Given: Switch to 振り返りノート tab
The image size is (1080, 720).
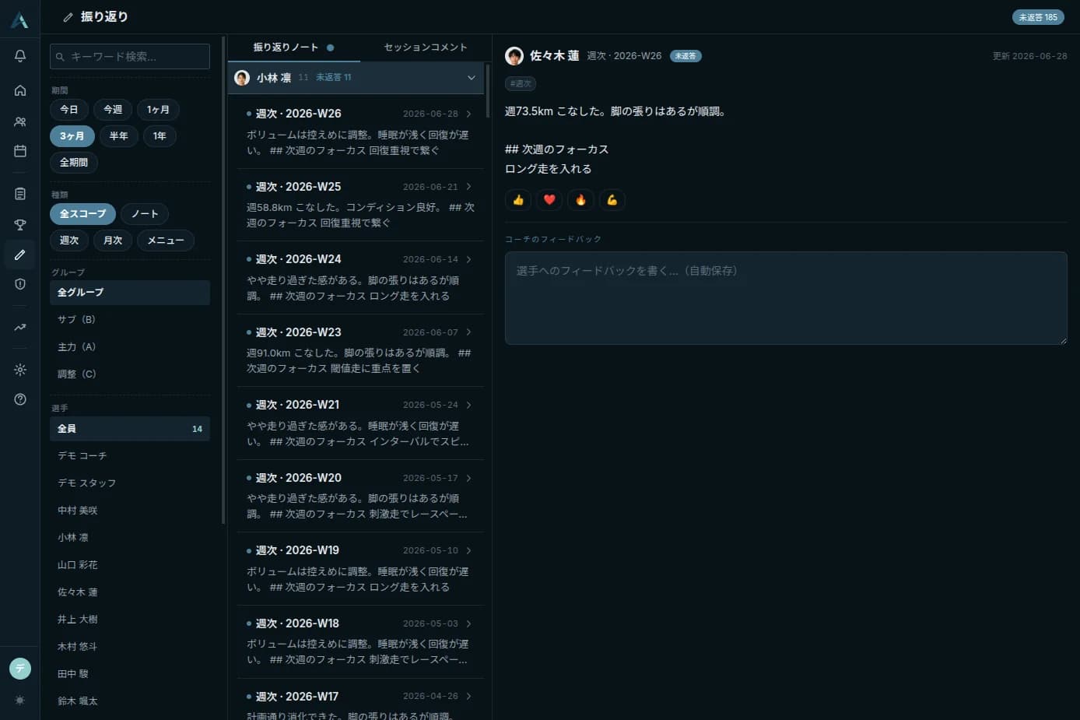Looking at the screenshot, I should click(294, 47).
